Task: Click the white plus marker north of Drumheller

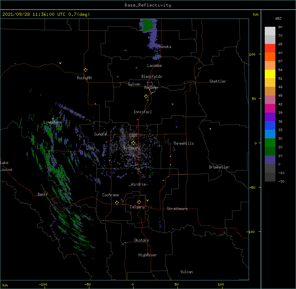Action: pyautogui.click(x=210, y=129)
